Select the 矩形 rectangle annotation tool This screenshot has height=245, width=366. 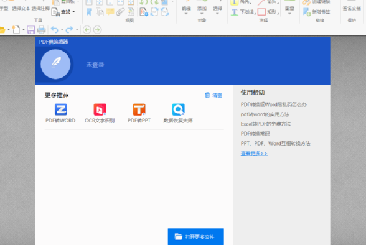coord(268,12)
